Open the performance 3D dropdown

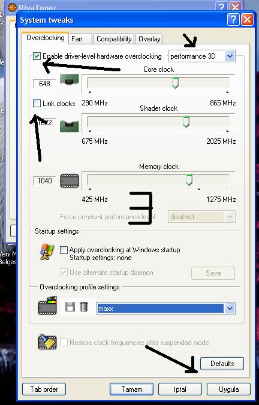[201, 56]
